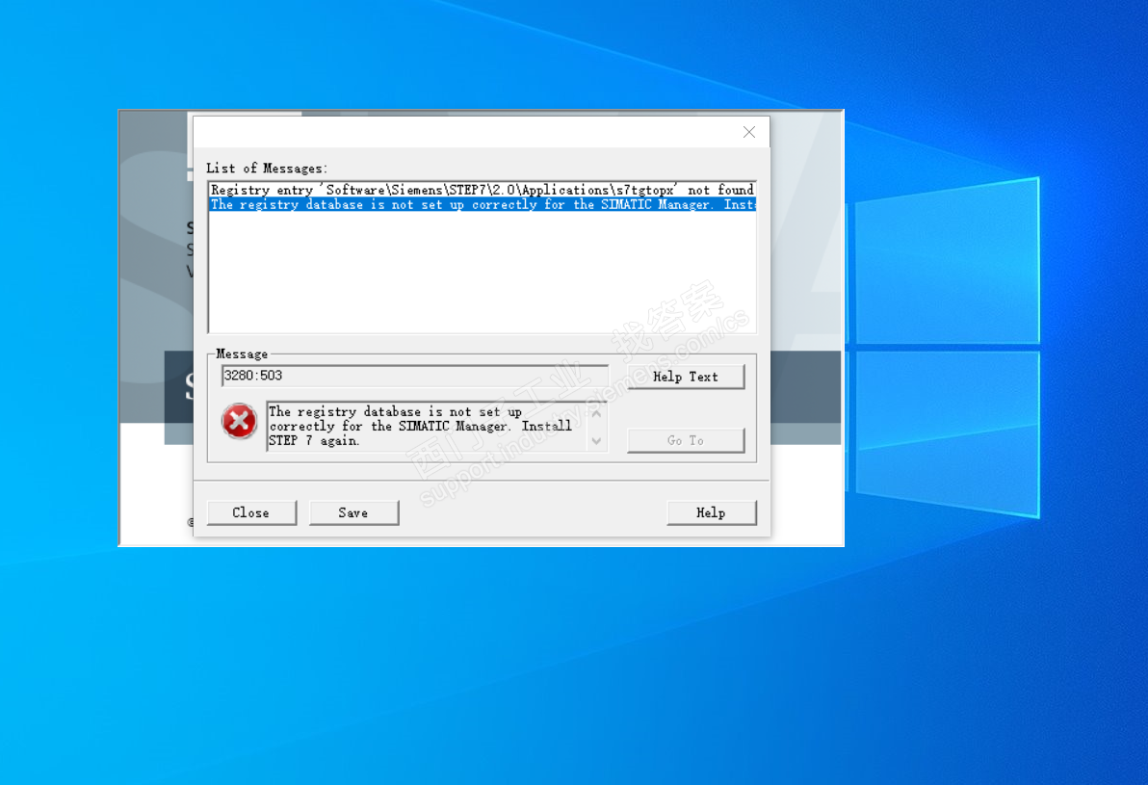Open the Help Text button
Image resolution: width=1148 pixels, height=785 pixels.
(686, 377)
